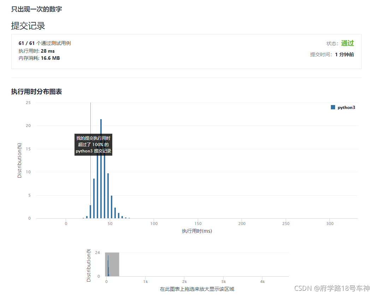
Task: Open the 只出现一次的数字 problem link
Action: 37,9
